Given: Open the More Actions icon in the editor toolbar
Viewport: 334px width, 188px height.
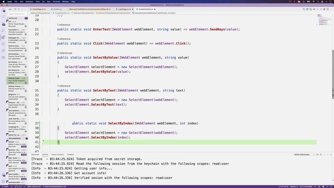Looking at the screenshot, I should (x=331, y=9).
